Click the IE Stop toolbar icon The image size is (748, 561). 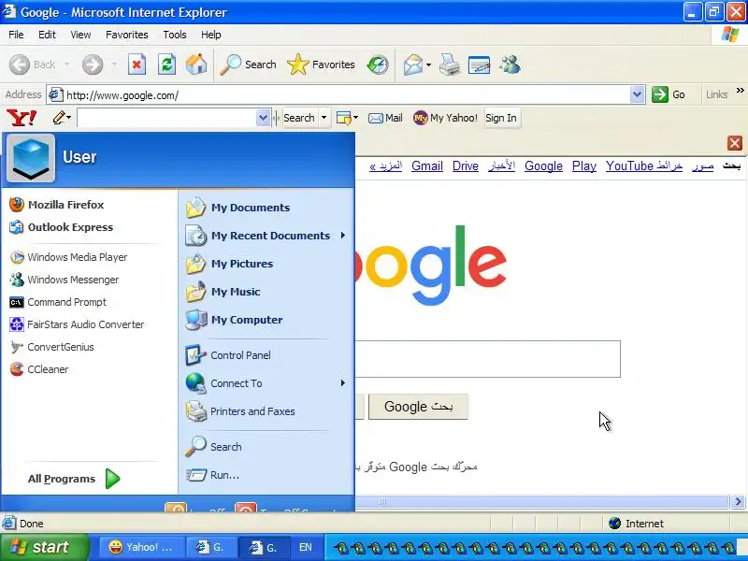click(137, 65)
